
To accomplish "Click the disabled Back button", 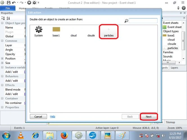I will pyautogui.click(x=130, y=117).
